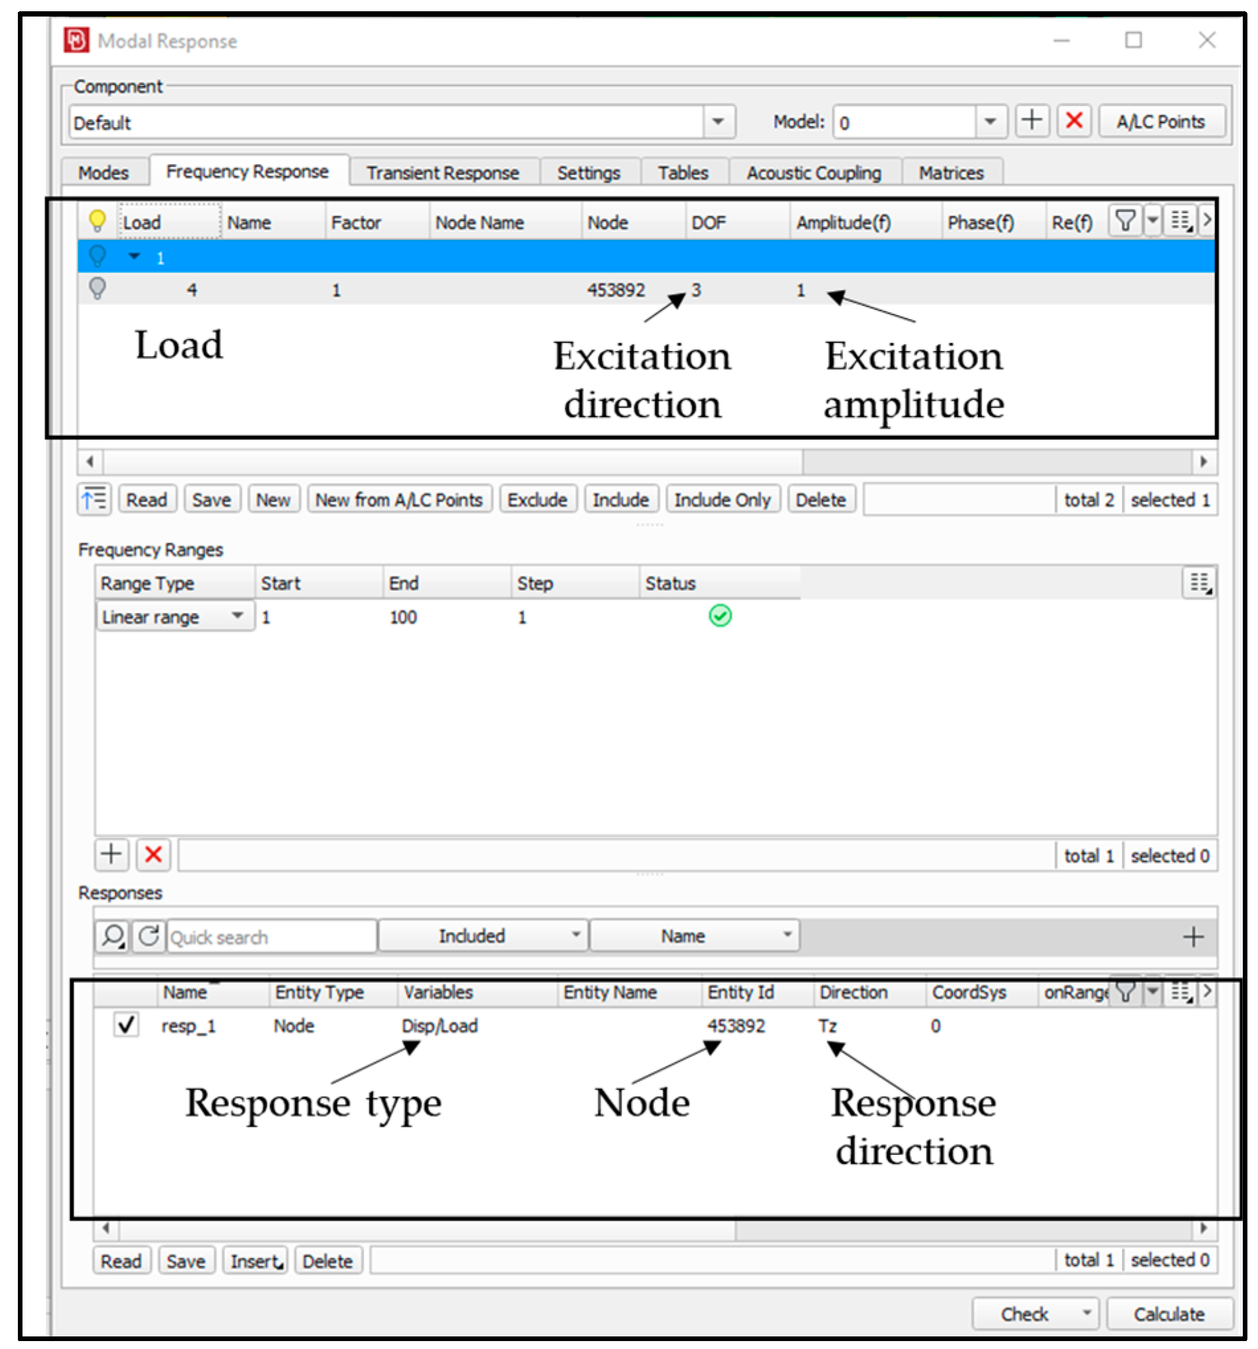Click the Responses table expand chevron
Screen dimensions: 1258x1349
pos(1206,992)
